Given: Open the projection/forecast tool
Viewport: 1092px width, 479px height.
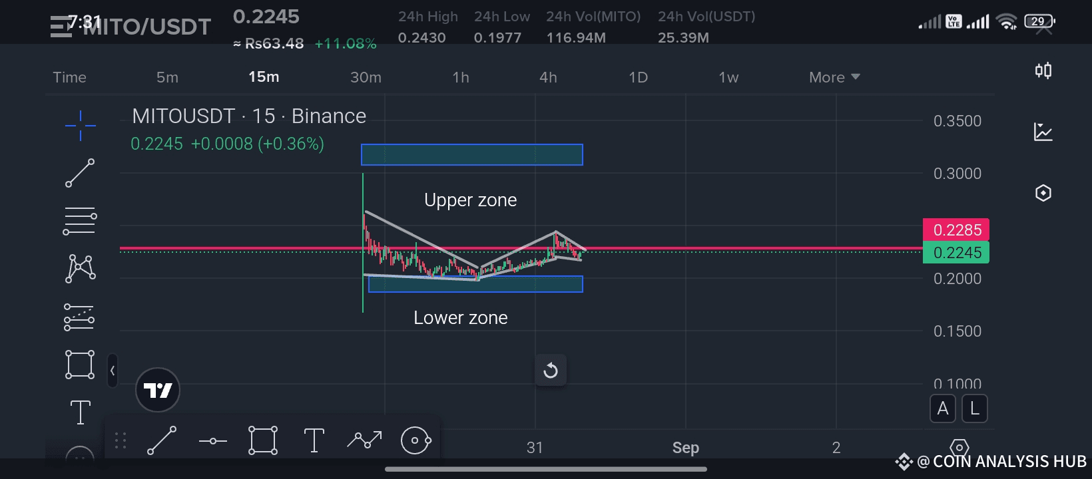Looking at the screenshot, I should (x=79, y=317).
